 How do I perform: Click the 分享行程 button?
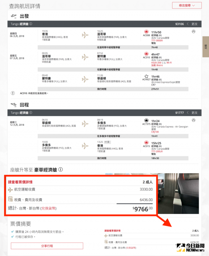47,246
